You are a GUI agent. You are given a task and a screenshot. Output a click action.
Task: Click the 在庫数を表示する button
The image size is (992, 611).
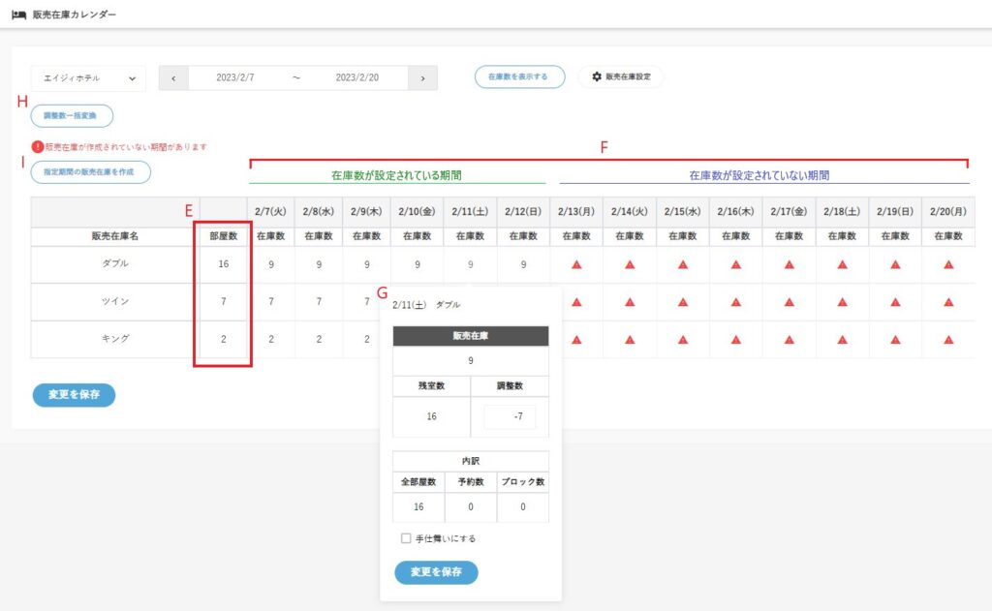coord(519,76)
